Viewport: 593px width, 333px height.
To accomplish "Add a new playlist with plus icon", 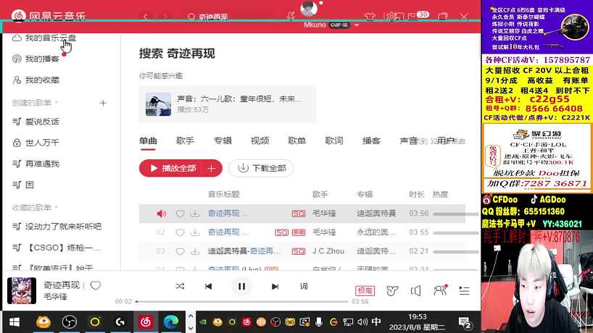I will [x=103, y=103].
